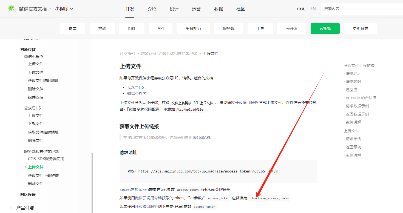Jump to 返回数据示例 in the right outline
Viewport: 403px width, 213px height.
tap(357, 114)
